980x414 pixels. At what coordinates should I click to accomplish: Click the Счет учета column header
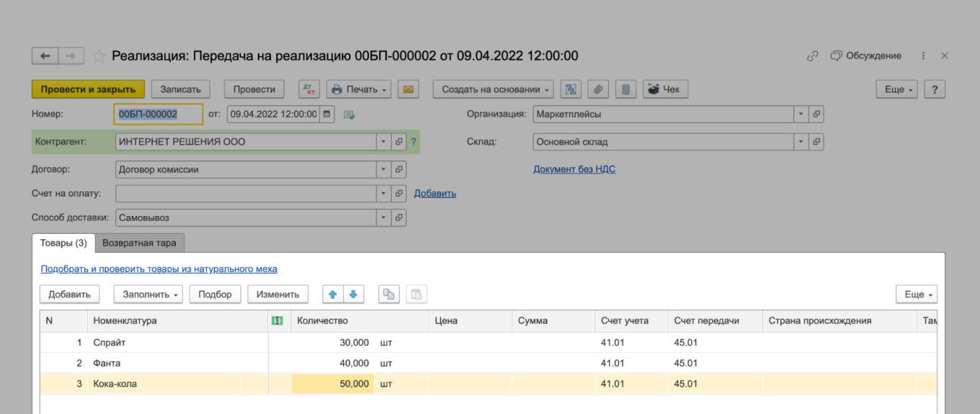pyautogui.click(x=632, y=320)
